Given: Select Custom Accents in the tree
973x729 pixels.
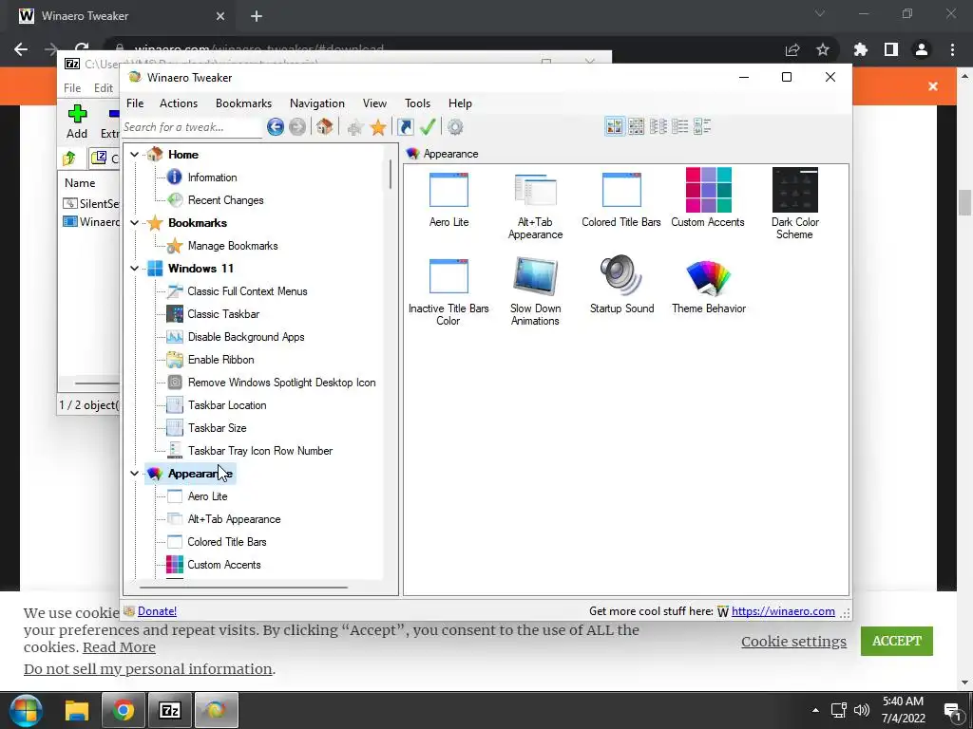Looking at the screenshot, I should coord(224,565).
